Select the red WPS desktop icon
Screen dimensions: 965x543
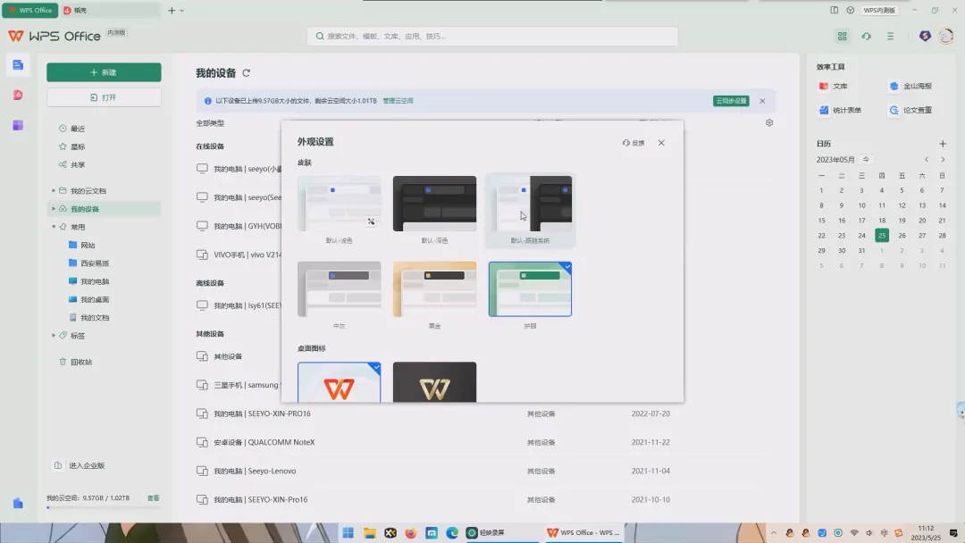click(x=340, y=382)
